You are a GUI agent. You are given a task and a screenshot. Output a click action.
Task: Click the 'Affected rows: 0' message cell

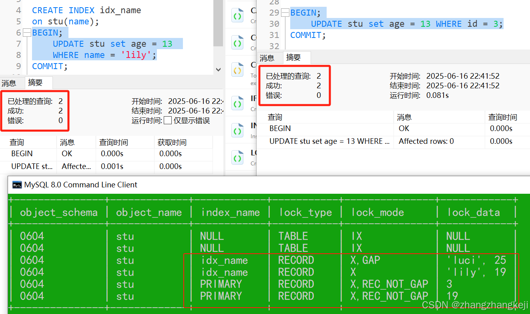[x=426, y=141]
